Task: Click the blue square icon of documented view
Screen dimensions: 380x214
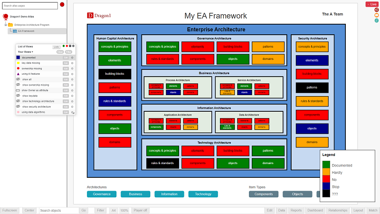Action: point(18,58)
